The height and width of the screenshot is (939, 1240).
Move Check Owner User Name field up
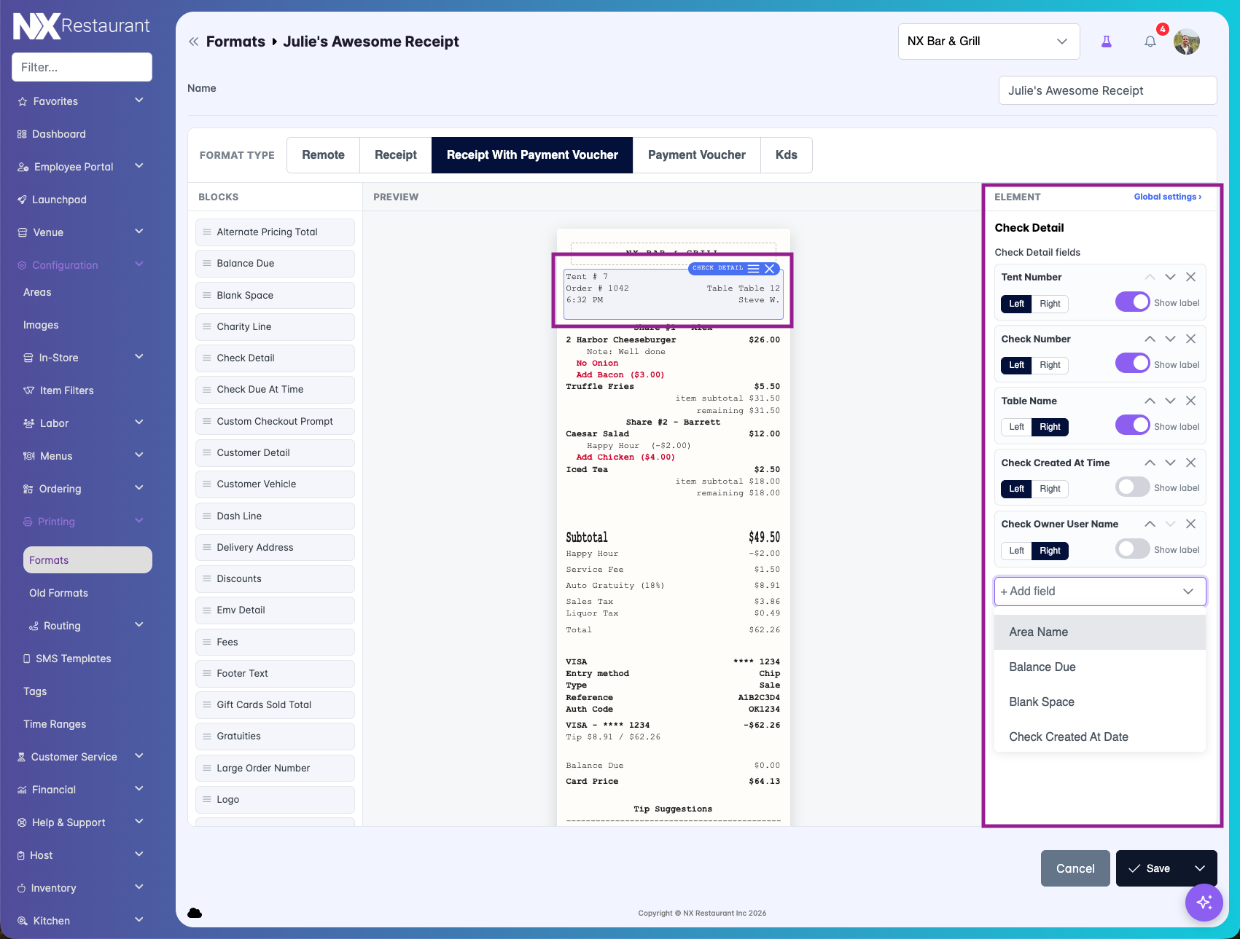click(1150, 524)
